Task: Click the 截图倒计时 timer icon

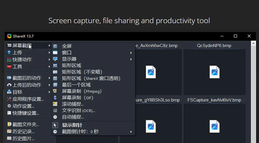Action: point(55,132)
